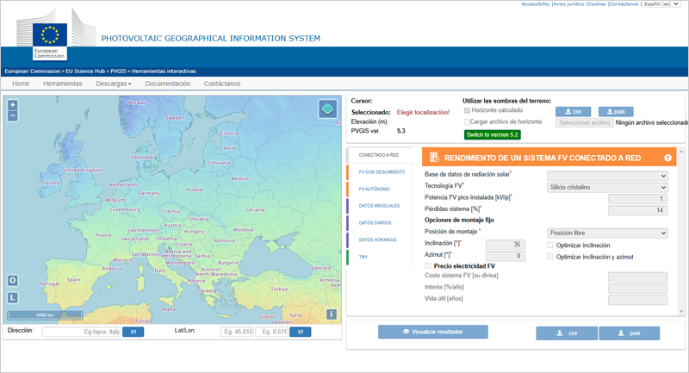The image size is (689, 373).
Task: Open the Aviso jurídico link
Action: (x=568, y=4)
